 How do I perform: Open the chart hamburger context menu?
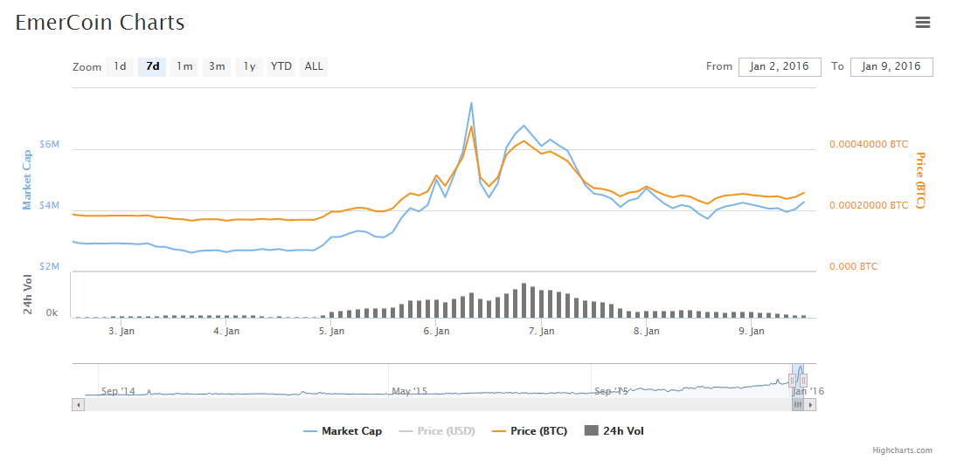tap(922, 23)
